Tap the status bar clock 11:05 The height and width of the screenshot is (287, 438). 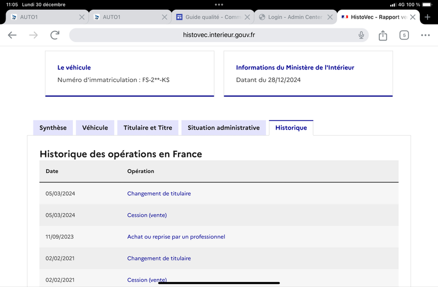coord(12,4)
